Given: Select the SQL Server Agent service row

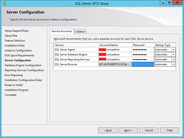Looking at the screenshot, I should (76, 50).
